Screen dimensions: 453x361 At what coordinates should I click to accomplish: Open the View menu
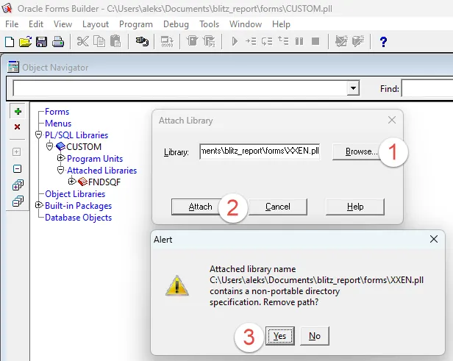pyautogui.click(x=63, y=24)
